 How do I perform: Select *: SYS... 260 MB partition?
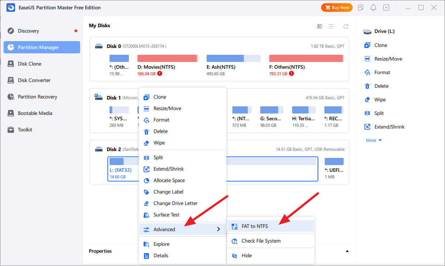click(119, 117)
